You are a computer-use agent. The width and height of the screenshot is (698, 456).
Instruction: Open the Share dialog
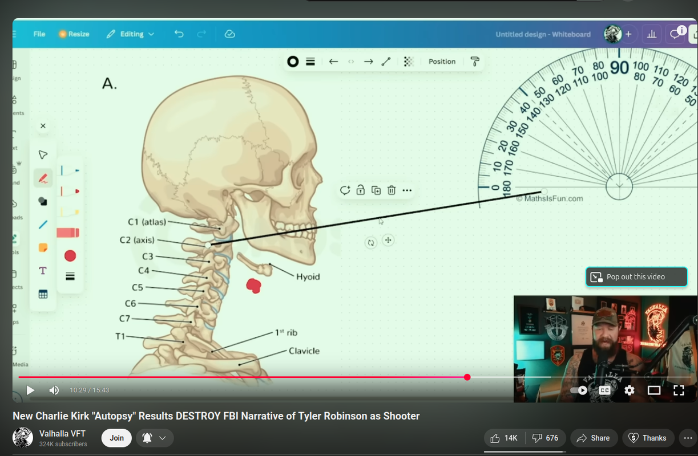pos(594,438)
